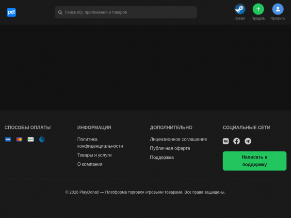
Task: Open the Профиль user avatar
Action: (x=277, y=9)
